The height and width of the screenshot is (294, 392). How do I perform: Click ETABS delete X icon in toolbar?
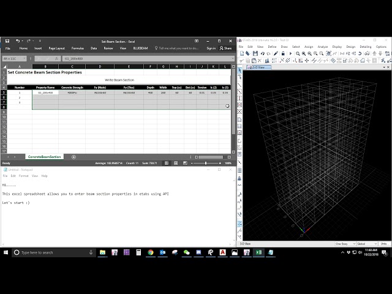point(260,61)
